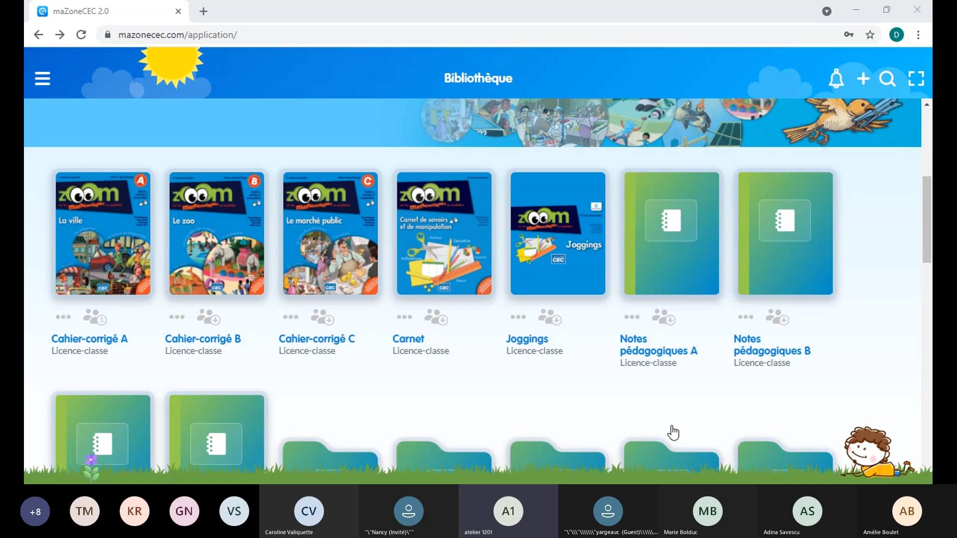Click the notifications bell icon
The height and width of the screenshot is (538, 957).
point(836,79)
